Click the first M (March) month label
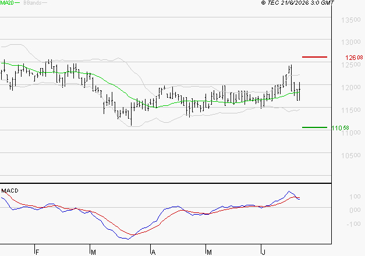Screen dimensions: 365x256 [x=93, y=253]
